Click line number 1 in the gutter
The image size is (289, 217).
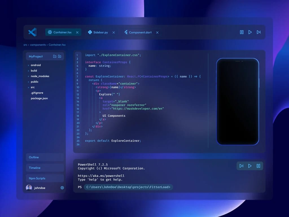(x=77, y=55)
